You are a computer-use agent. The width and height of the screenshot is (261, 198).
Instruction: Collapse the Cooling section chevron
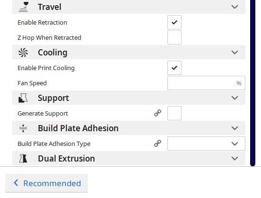235,53
